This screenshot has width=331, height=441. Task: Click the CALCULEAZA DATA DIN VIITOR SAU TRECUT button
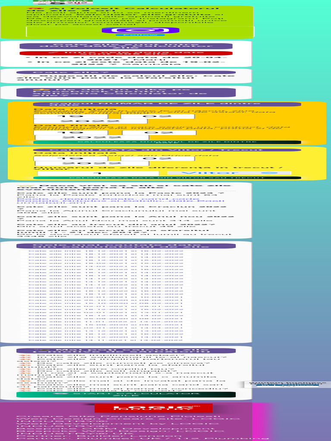tap(167, 178)
